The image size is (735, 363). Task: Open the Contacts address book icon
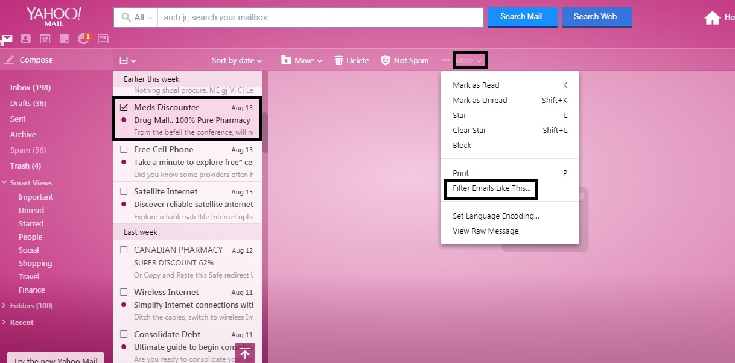coord(25,39)
